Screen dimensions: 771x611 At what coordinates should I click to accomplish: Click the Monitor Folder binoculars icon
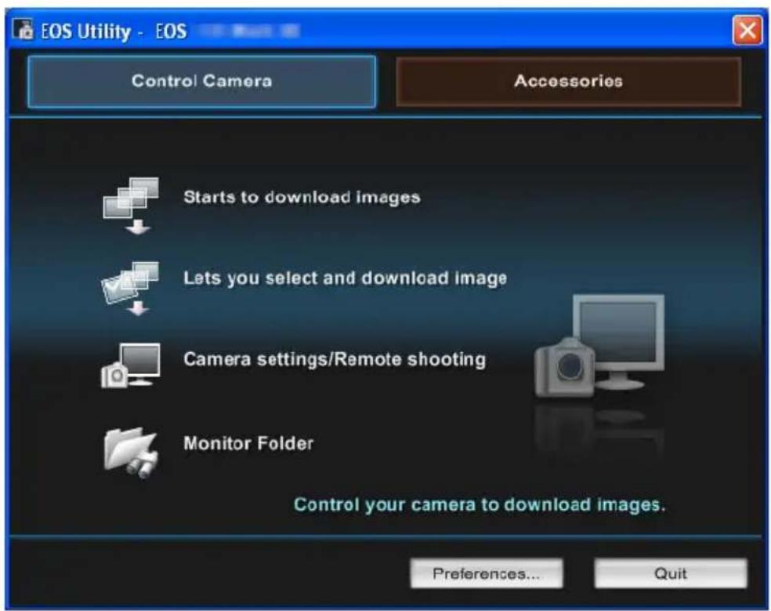(x=132, y=453)
